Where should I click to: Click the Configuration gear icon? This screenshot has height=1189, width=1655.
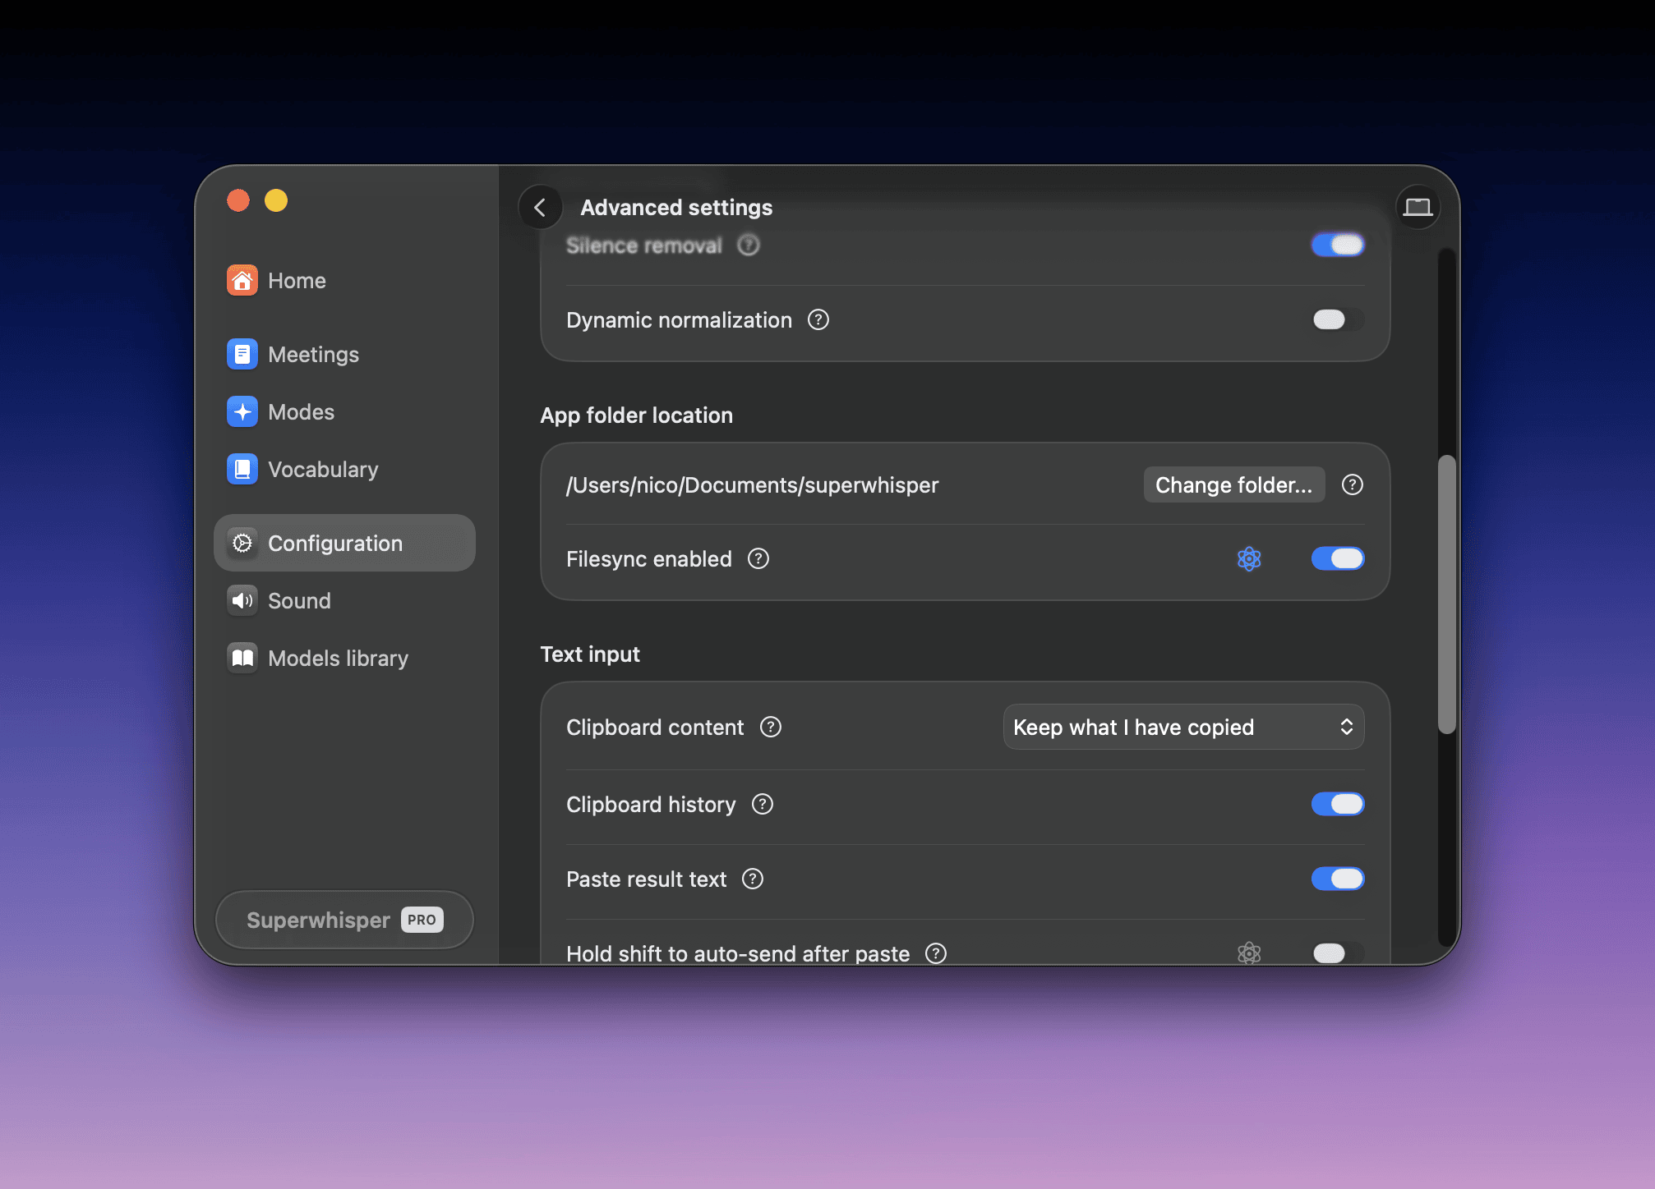tap(242, 543)
